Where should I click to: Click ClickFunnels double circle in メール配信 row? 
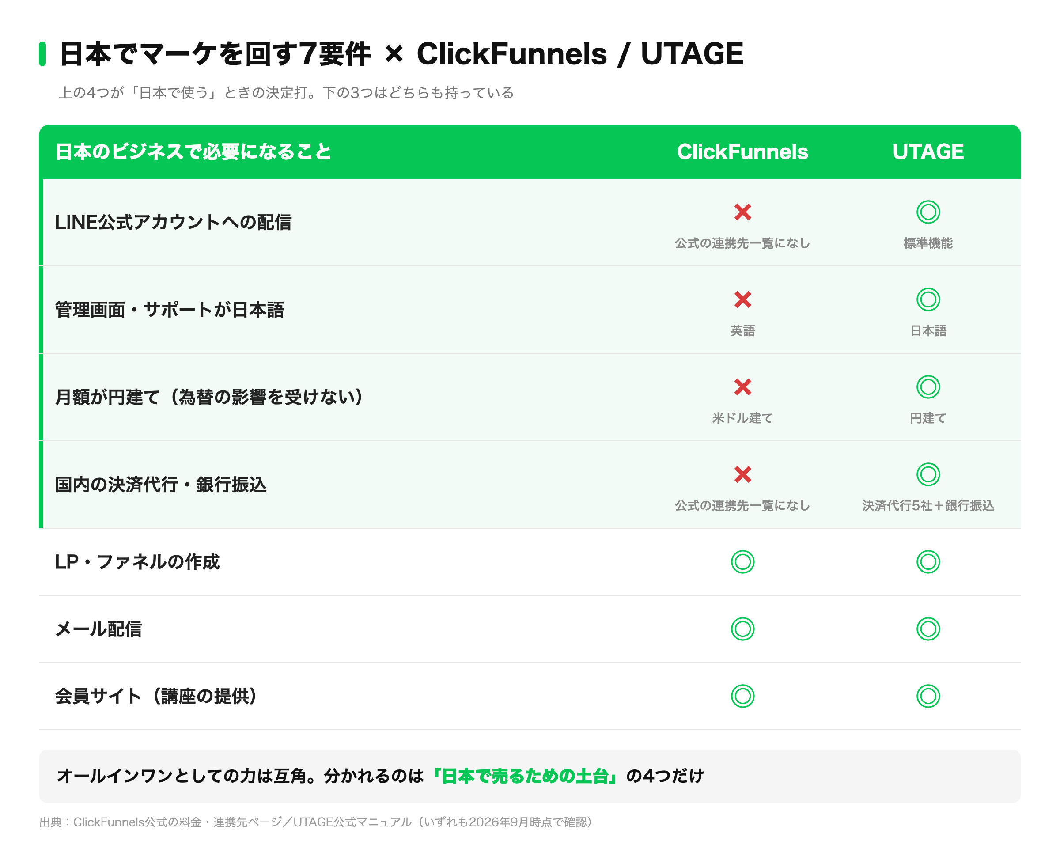tap(742, 629)
